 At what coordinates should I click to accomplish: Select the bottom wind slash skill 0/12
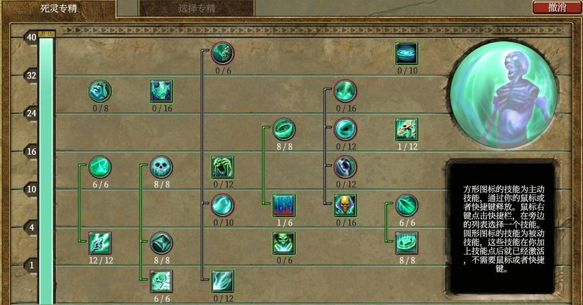(x=223, y=281)
